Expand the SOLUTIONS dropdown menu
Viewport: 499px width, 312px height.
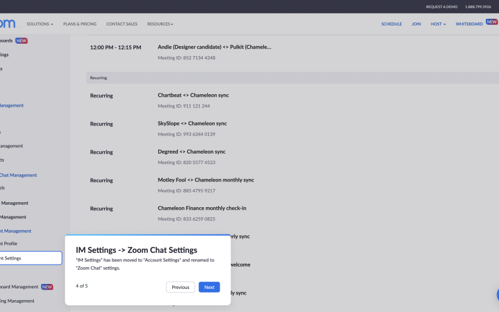pyautogui.click(x=39, y=24)
